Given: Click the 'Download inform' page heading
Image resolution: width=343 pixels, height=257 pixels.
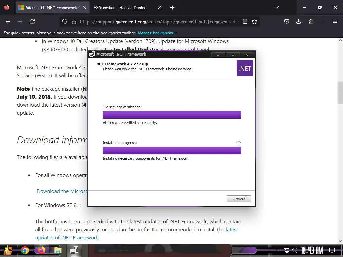Looking at the screenshot, I should pyautogui.click(x=53, y=140).
